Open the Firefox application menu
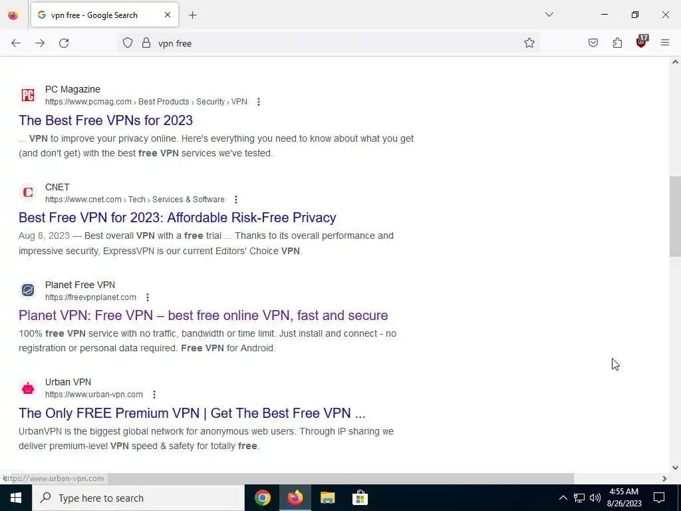681x511 pixels. [x=665, y=43]
